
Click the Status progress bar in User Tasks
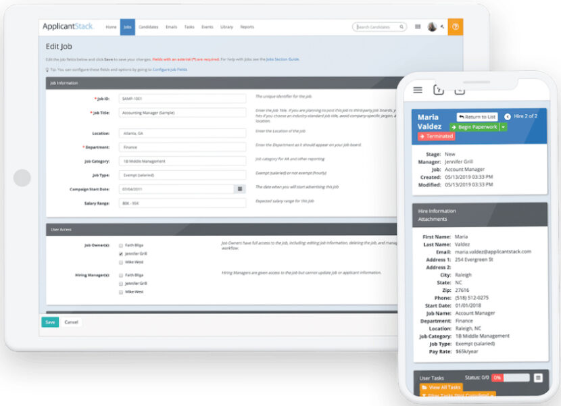coord(512,378)
